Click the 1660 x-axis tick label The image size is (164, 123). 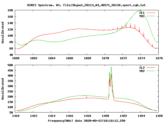click(16, 58)
